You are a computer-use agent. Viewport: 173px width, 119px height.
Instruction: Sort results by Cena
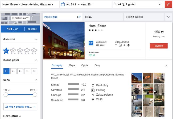click(x=103, y=17)
